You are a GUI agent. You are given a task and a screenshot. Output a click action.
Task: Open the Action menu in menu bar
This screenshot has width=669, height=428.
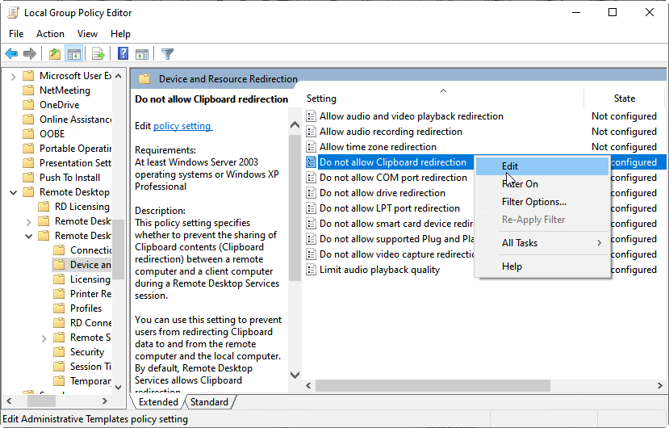coord(50,34)
